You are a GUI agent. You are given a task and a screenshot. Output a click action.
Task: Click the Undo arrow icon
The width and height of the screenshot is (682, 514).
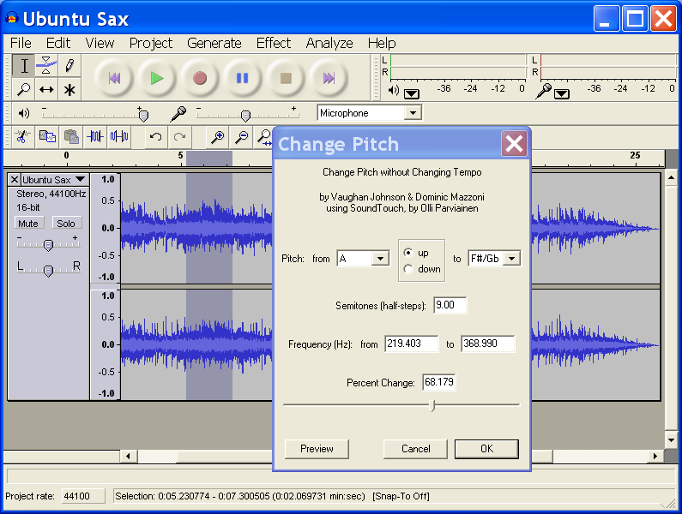click(x=155, y=137)
